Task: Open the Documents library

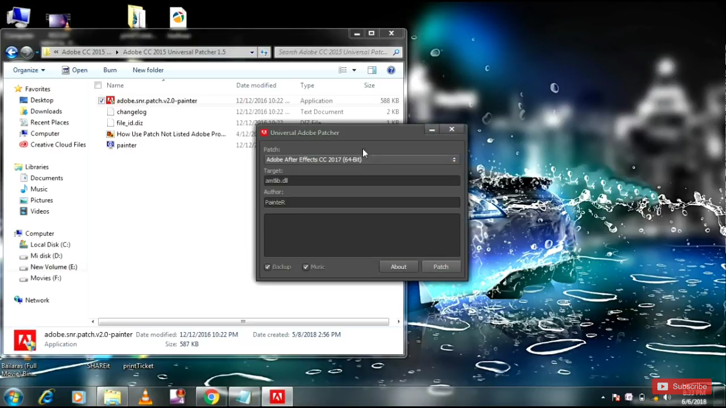Action: point(47,178)
